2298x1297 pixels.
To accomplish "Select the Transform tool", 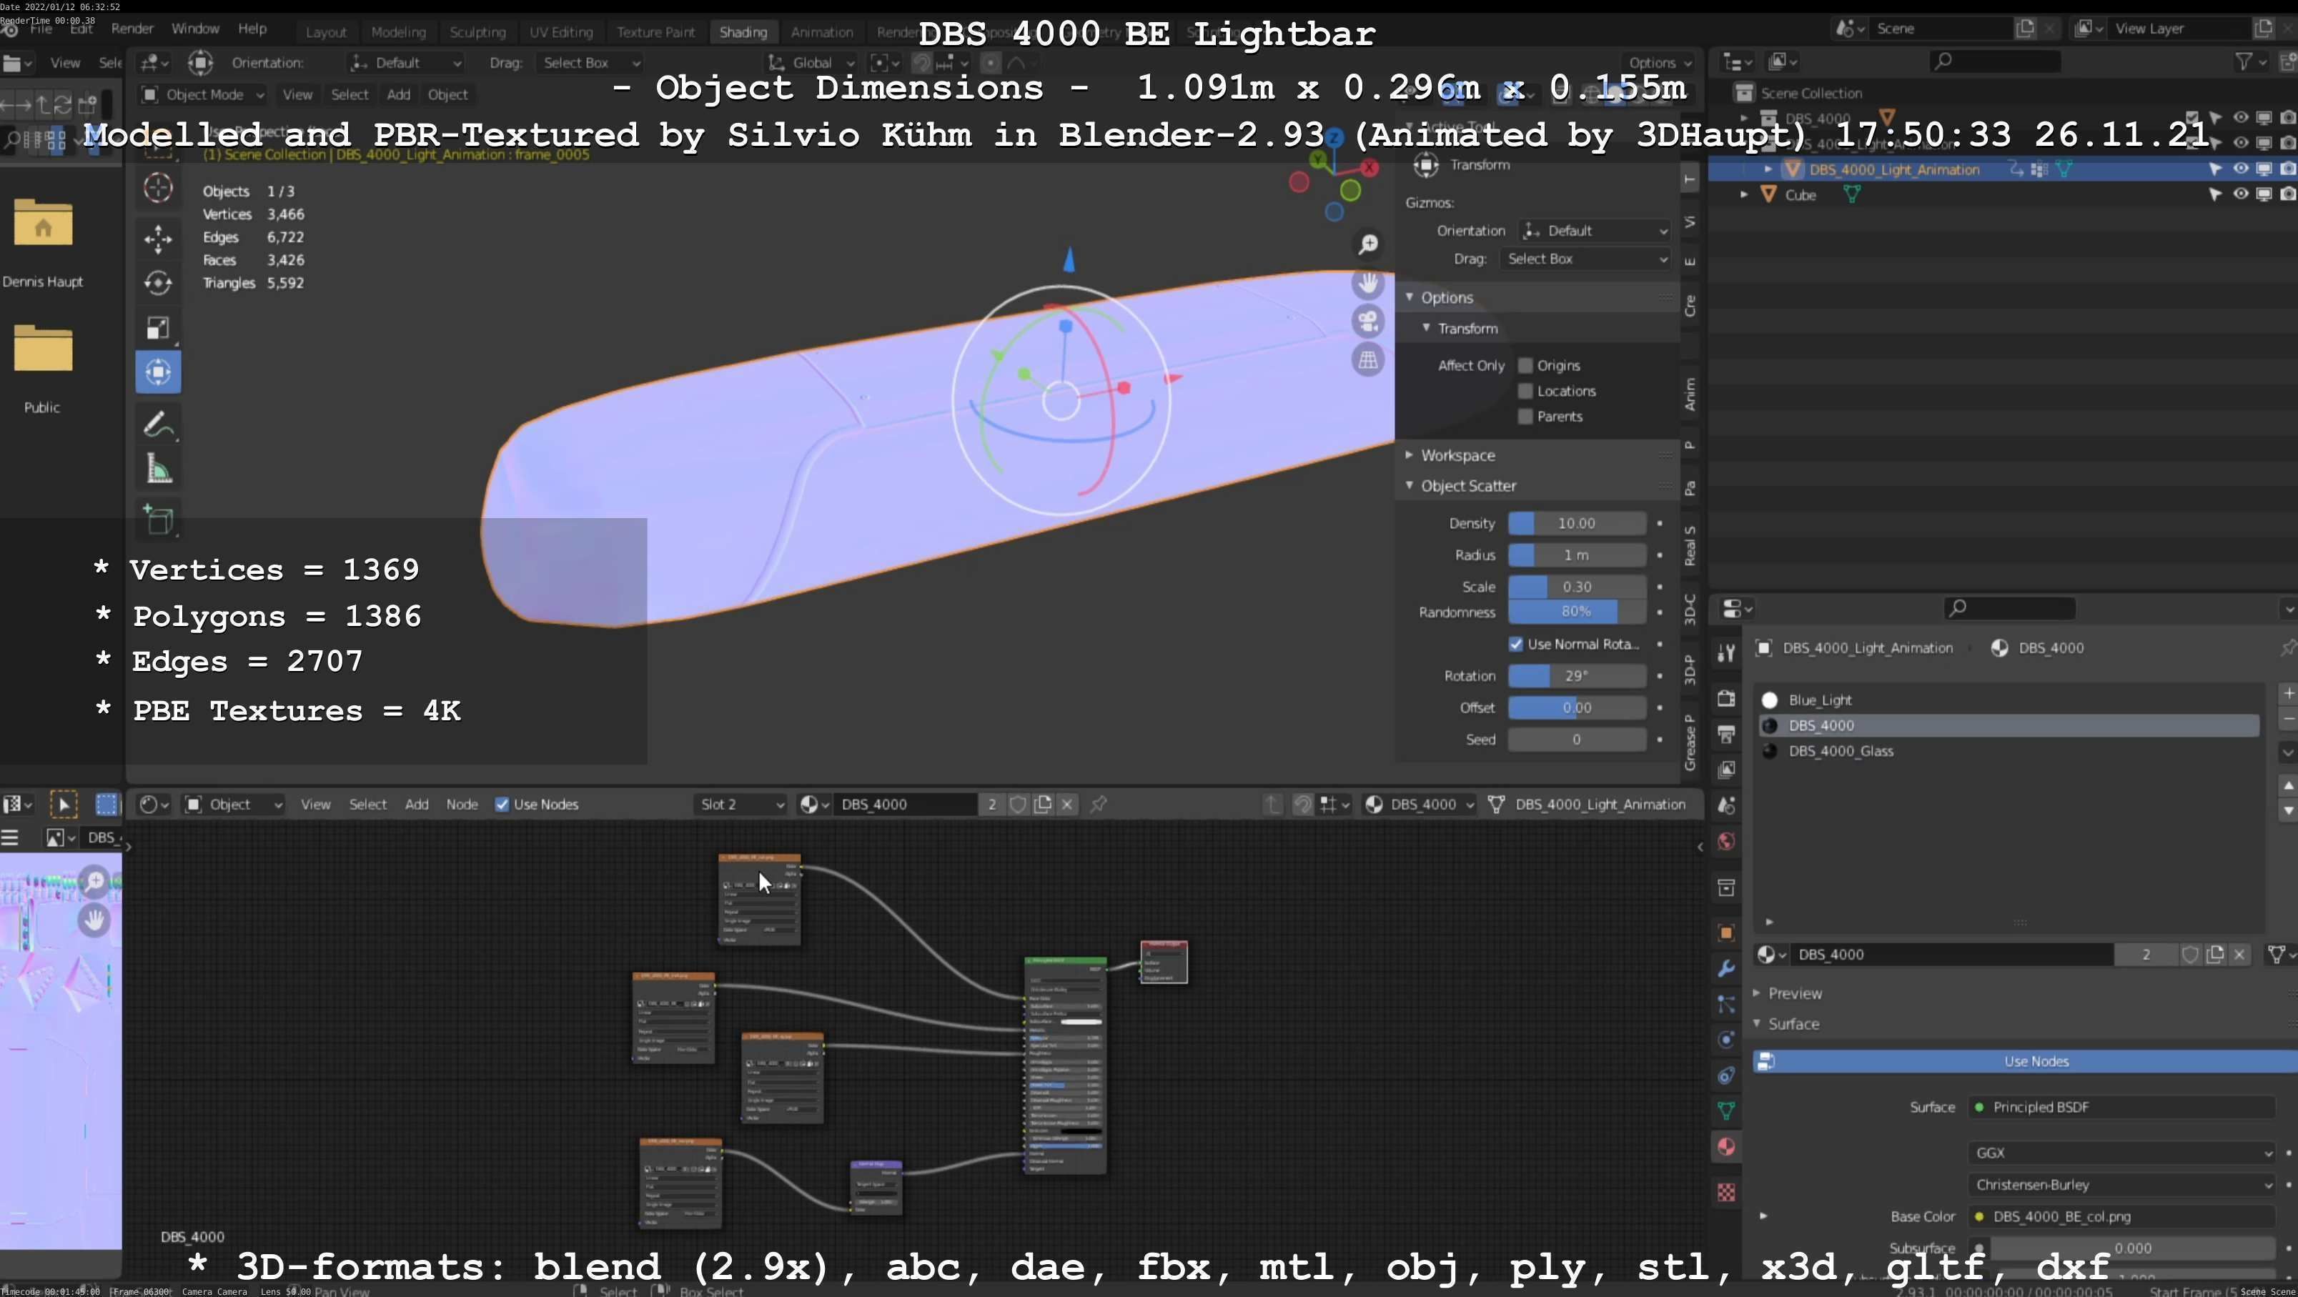I will coord(158,372).
